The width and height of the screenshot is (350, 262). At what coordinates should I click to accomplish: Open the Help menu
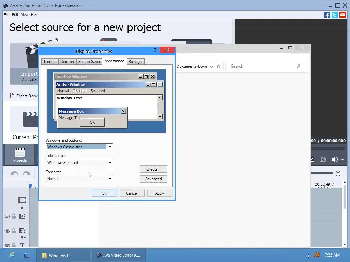35,15
